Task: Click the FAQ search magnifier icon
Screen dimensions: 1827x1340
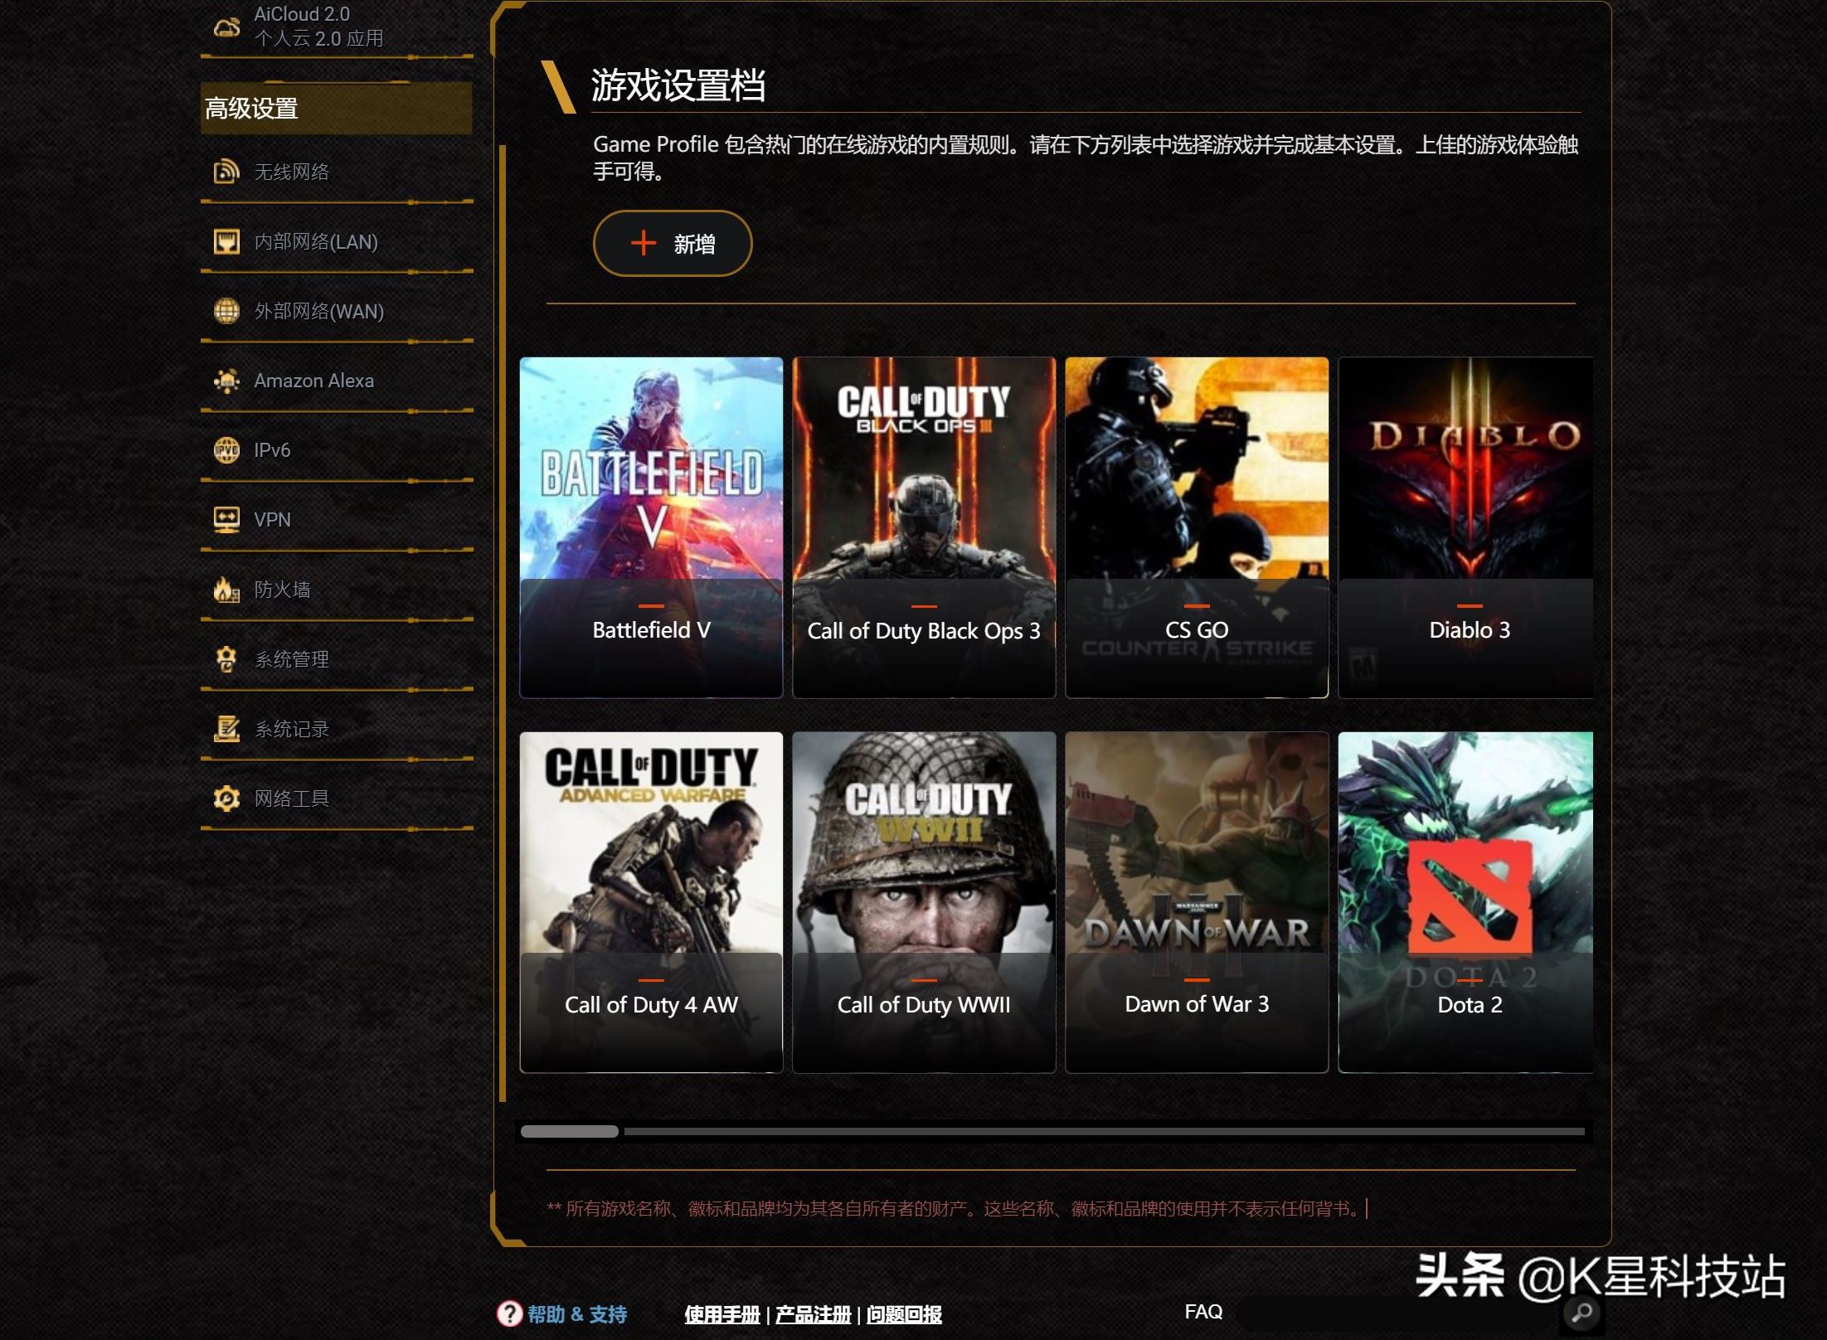Action: point(1582,1313)
